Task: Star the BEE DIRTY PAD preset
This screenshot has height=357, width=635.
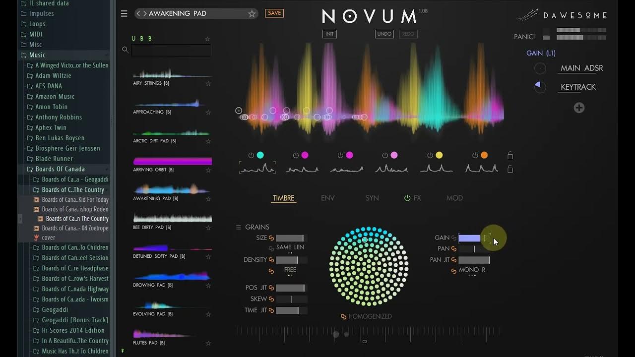Action: [208, 228]
